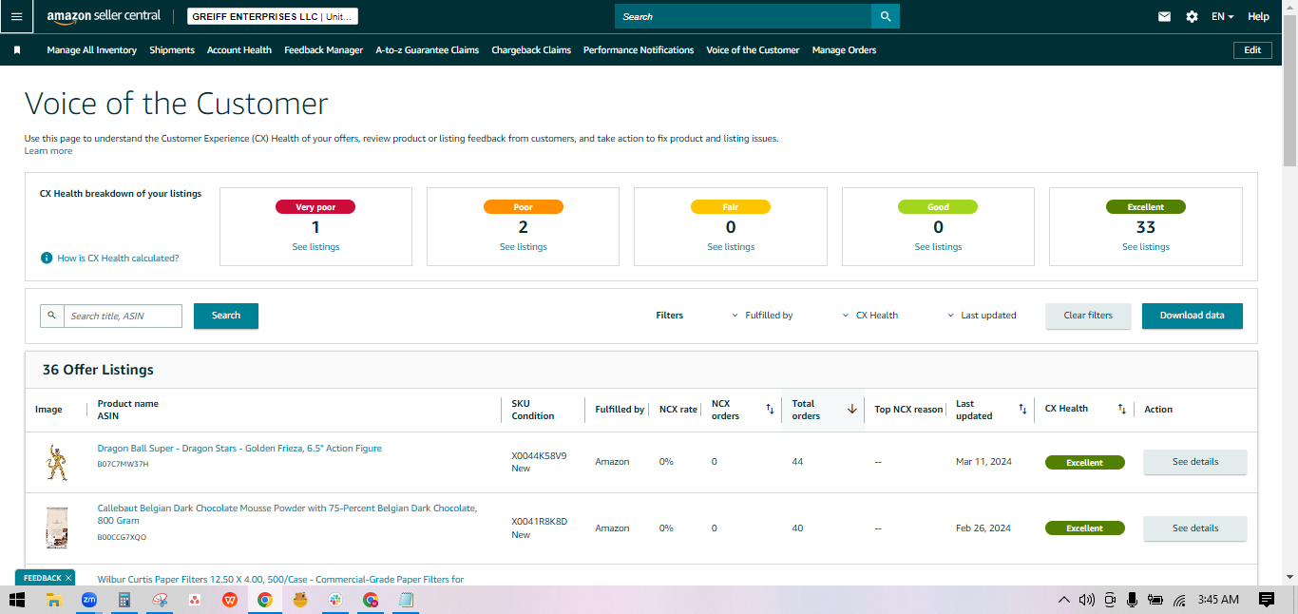1298x614 pixels.
Task: See details for Callebaut Mousse Powder
Action: pyautogui.click(x=1194, y=528)
